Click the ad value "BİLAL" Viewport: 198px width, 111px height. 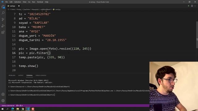pos(34,18)
